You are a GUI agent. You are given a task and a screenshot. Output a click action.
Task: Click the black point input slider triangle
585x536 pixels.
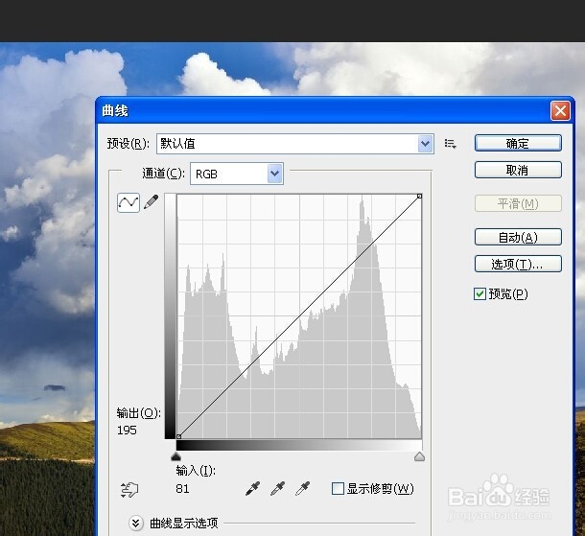175,456
